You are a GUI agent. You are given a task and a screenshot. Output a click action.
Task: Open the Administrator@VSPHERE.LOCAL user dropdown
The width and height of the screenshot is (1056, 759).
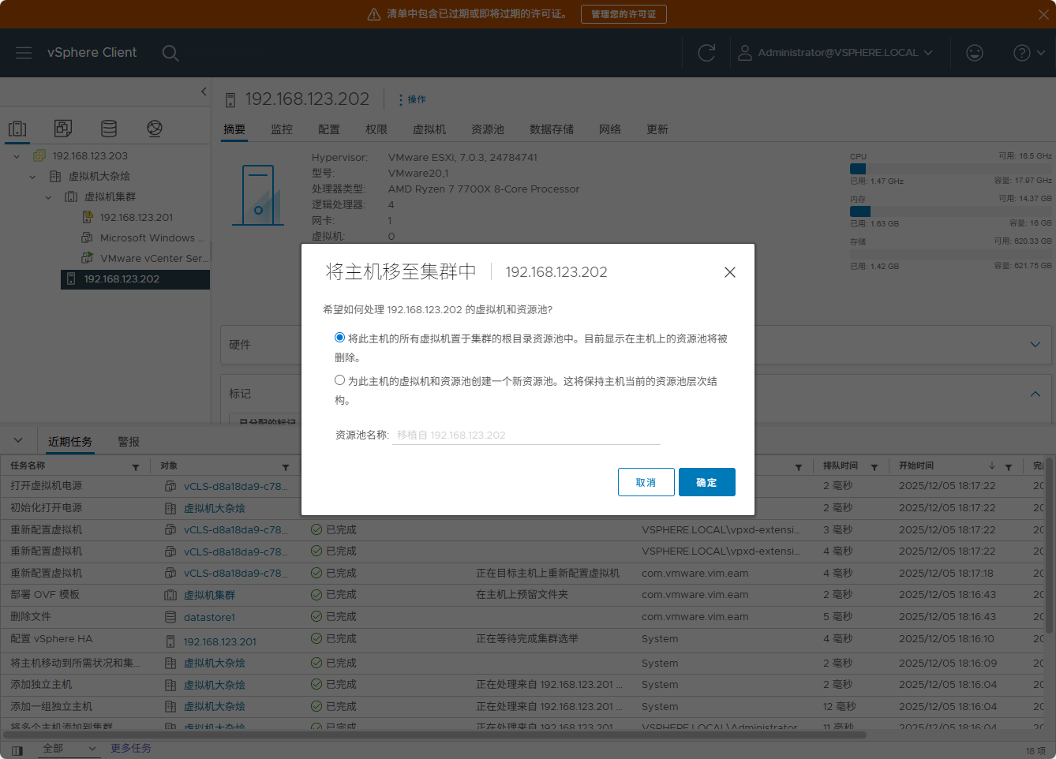[x=835, y=53]
